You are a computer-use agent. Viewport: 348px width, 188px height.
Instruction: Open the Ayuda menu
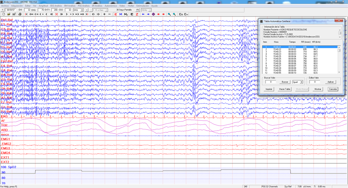pyautogui.click(x=154, y=6)
